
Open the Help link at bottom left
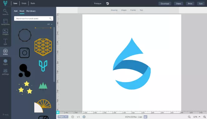tap(6, 115)
